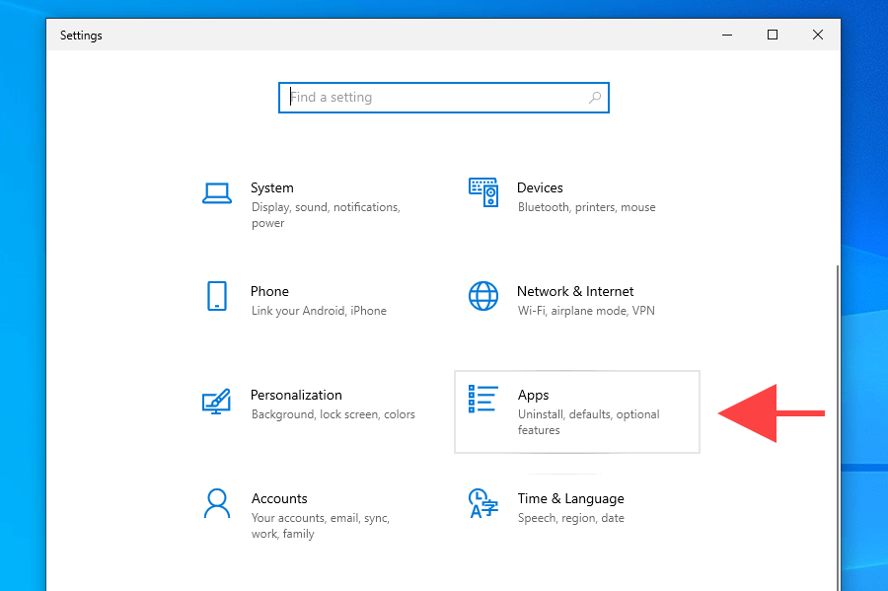Open the Network & Internet globe icon
Screen dimensions: 888x591
(x=483, y=296)
